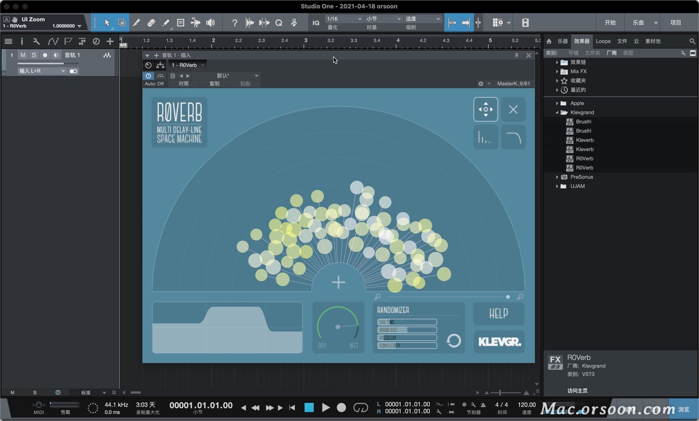Collapse the Klevgrand folder
699x421 pixels.
coord(557,113)
